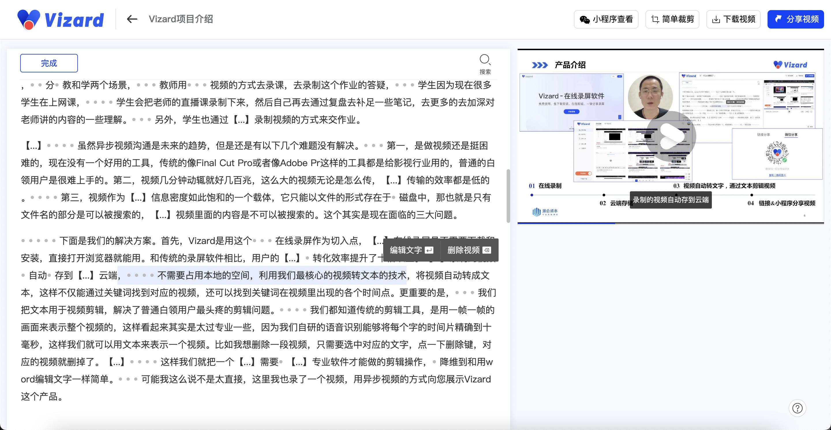
Task: Click the text 直接打开浏览器就能用
Action: pyautogui.click(x=95, y=258)
